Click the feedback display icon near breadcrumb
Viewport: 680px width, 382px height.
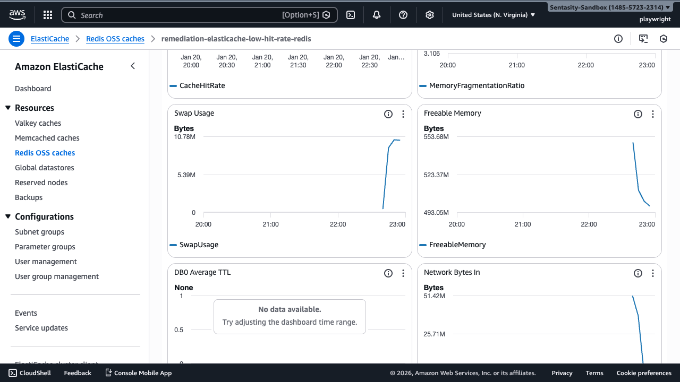[643, 39]
